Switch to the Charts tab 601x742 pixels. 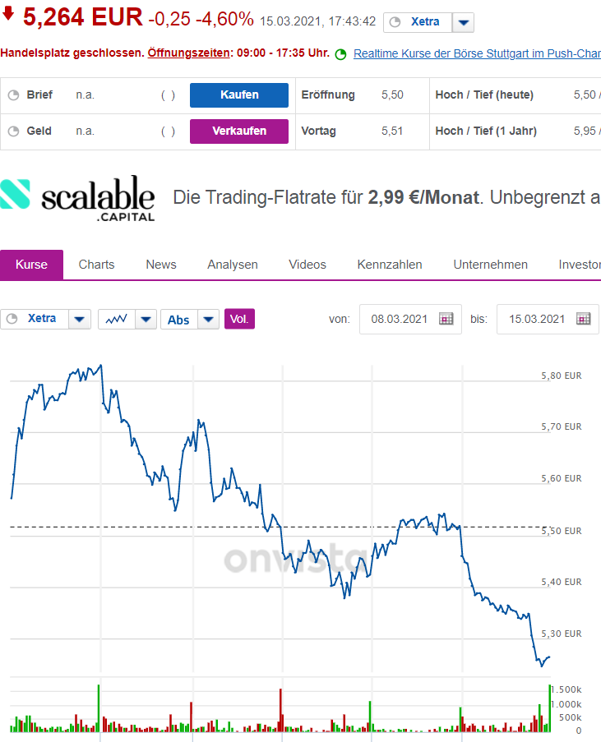point(96,265)
